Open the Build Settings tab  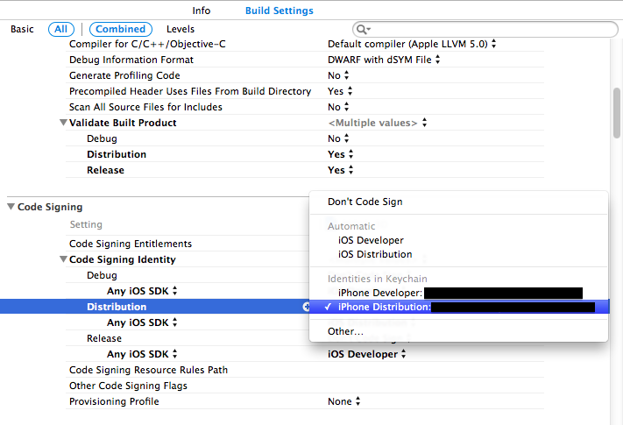coord(279,11)
